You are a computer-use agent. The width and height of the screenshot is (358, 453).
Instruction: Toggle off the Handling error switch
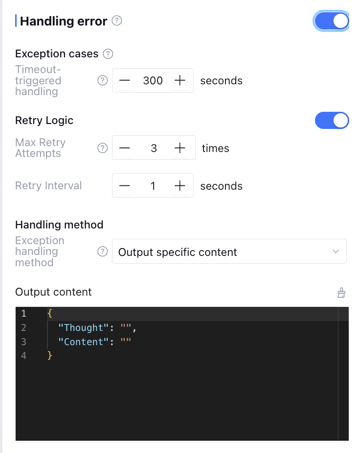332,21
